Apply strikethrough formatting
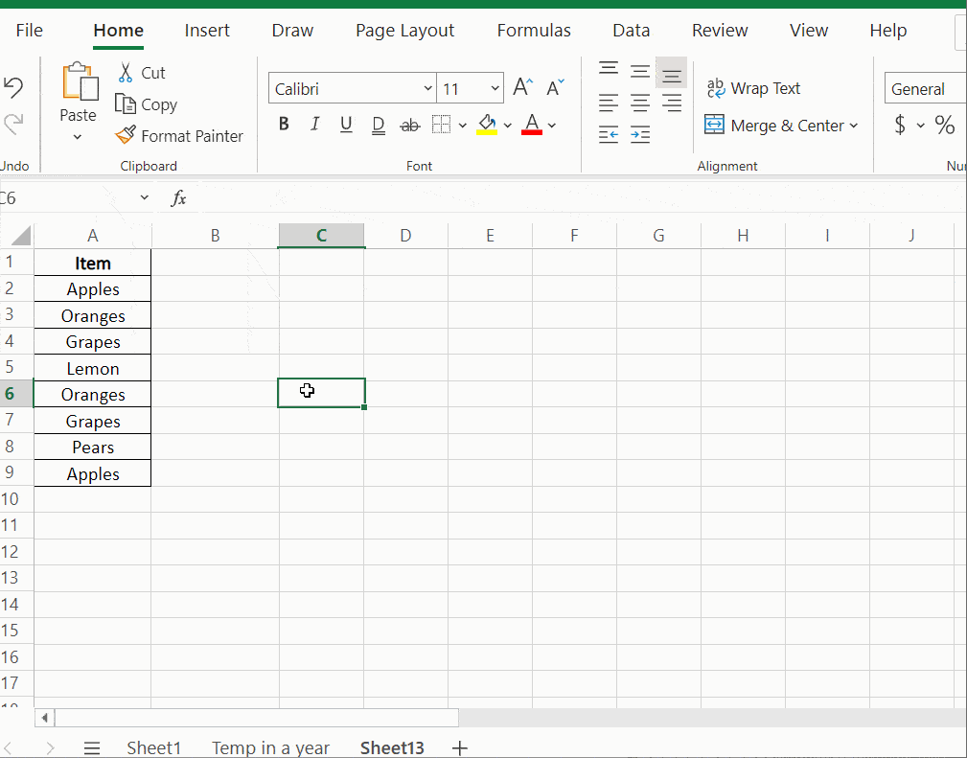The image size is (967, 758). point(410,124)
